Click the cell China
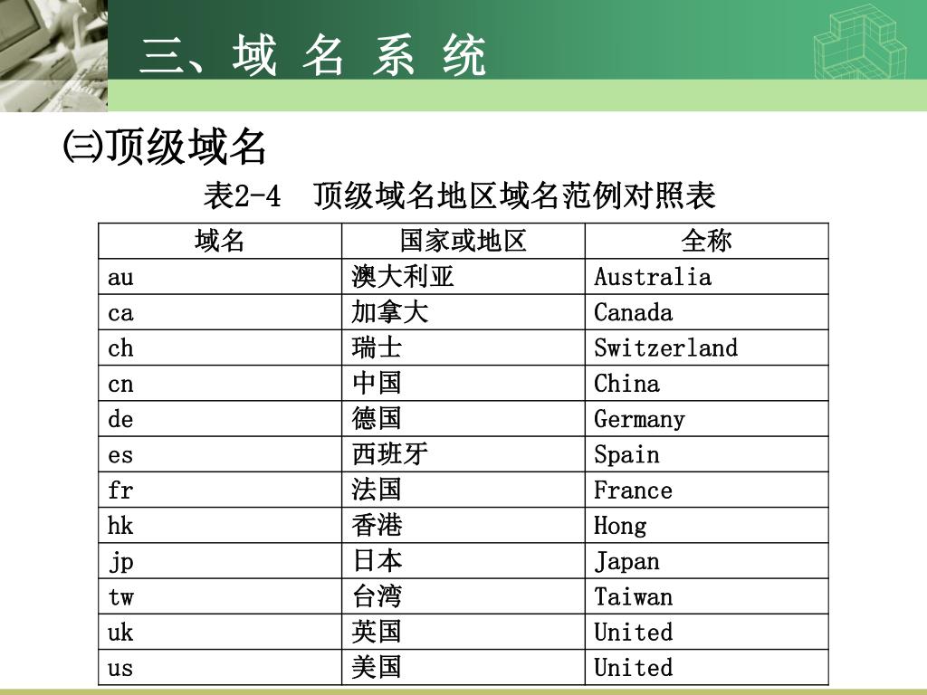The height and width of the screenshot is (695, 927). click(706, 383)
